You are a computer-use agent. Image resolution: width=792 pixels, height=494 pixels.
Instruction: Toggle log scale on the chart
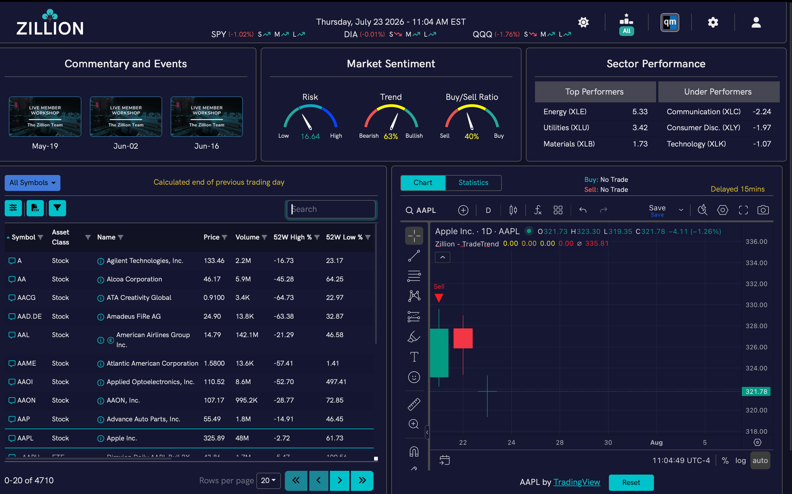(740, 461)
